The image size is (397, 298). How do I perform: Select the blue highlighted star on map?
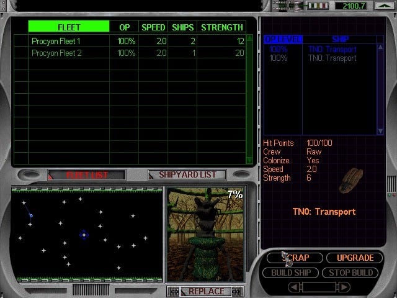[84, 235]
